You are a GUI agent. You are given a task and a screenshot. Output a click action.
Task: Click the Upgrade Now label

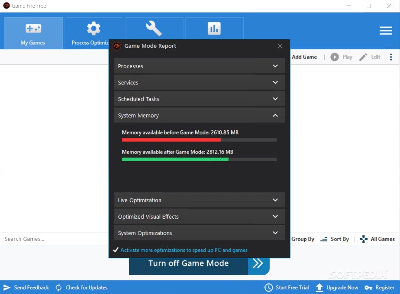coord(342,288)
